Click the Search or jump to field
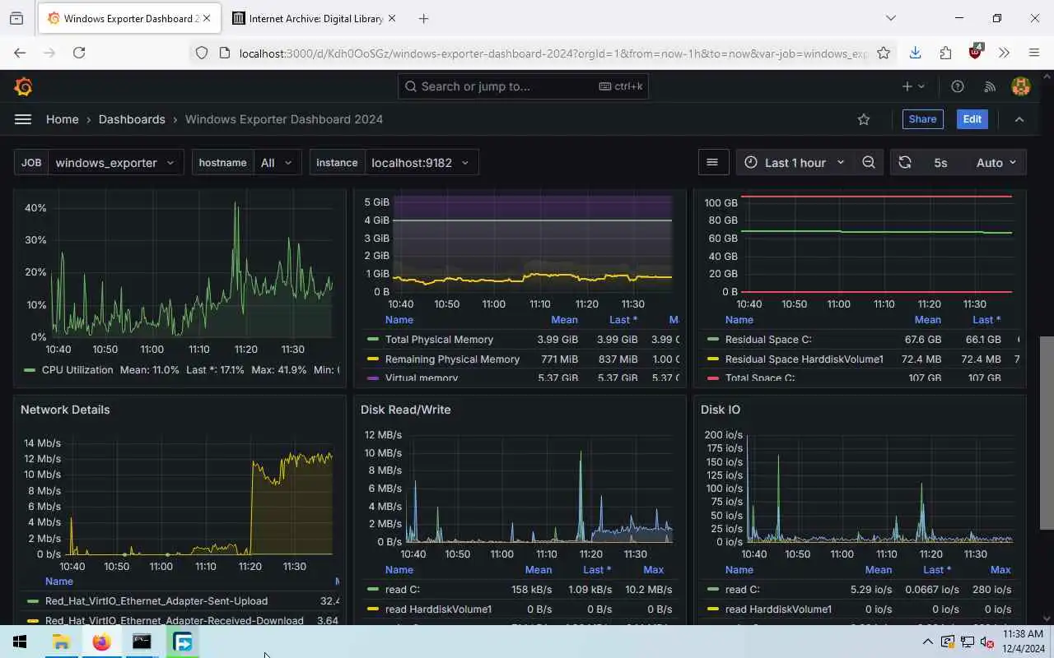This screenshot has width=1054, height=658. [x=523, y=86]
